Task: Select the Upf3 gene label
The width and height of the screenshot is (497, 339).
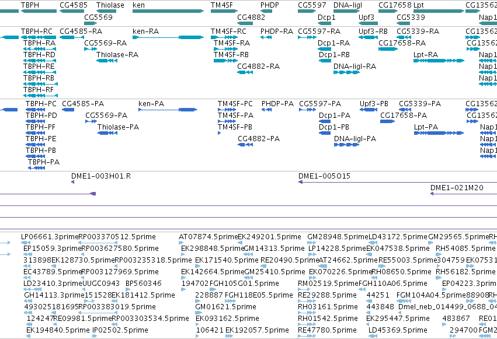Action: (366, 17)
